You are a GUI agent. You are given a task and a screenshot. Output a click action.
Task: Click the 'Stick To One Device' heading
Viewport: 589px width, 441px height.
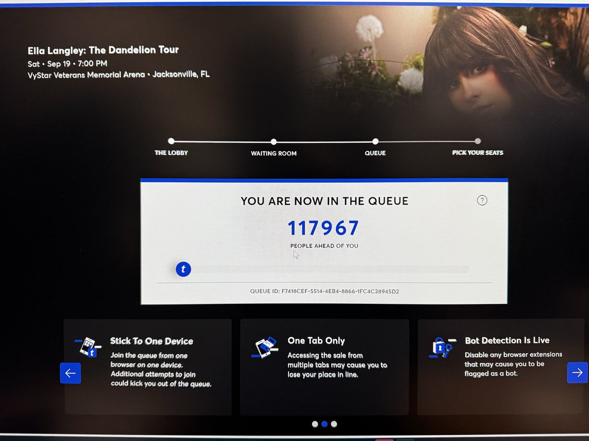point(152,341)
